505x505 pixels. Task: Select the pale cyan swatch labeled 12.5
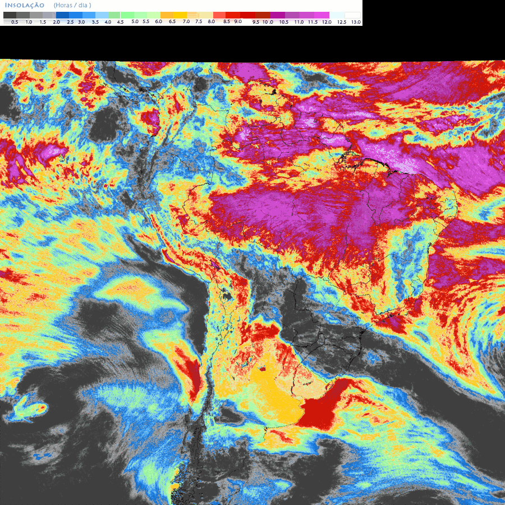(337, 15)
